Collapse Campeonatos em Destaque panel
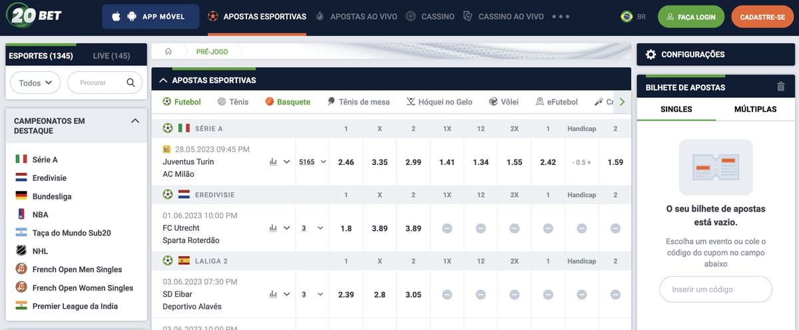This screenshot has height=330, width=799. [x=135, y=121]
